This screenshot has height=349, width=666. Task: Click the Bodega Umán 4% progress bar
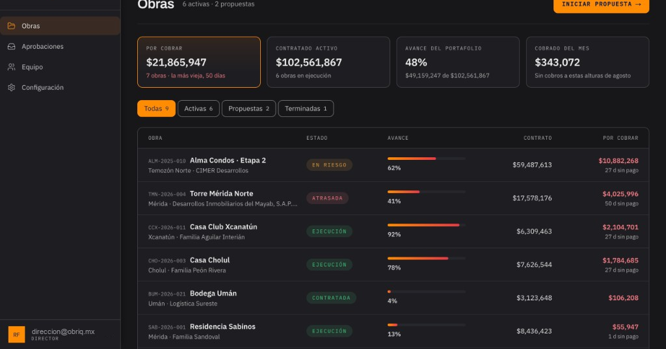tap(427, 292)
